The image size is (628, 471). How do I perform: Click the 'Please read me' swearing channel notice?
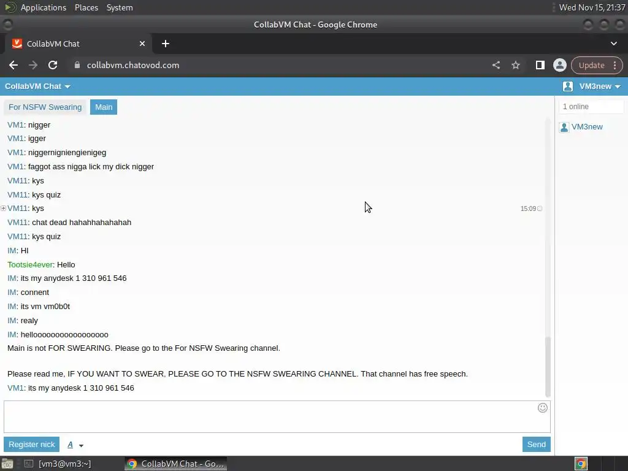237,374
